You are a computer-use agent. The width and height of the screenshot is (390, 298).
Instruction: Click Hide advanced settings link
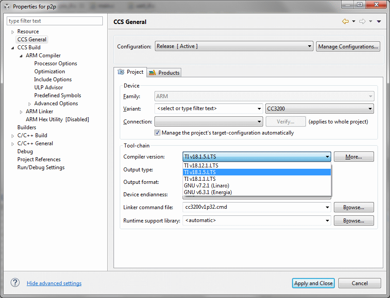[54, 283]
